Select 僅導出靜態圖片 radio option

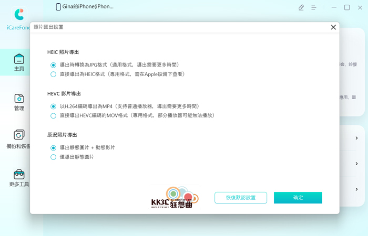[53, 157]
